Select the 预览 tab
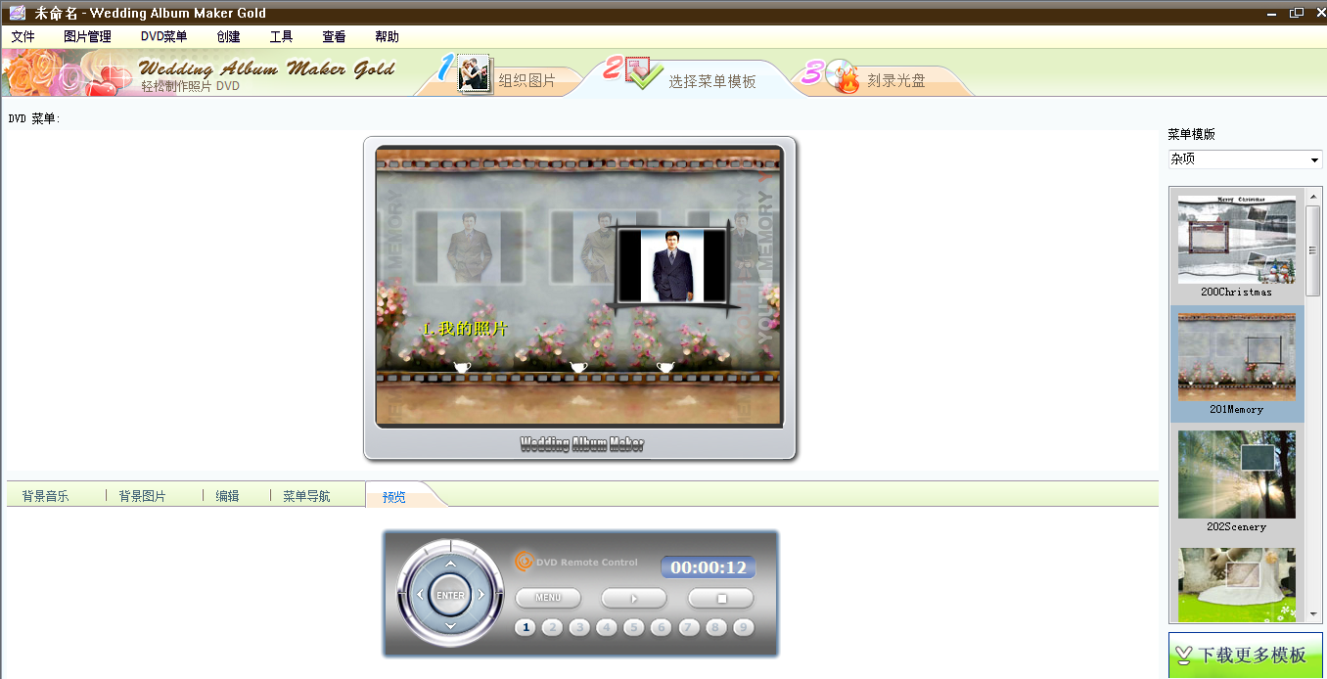This screenshot has width=1327, height=679. click(394, 497)
